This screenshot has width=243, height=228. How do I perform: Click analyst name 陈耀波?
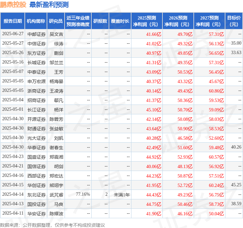[56, 214]
